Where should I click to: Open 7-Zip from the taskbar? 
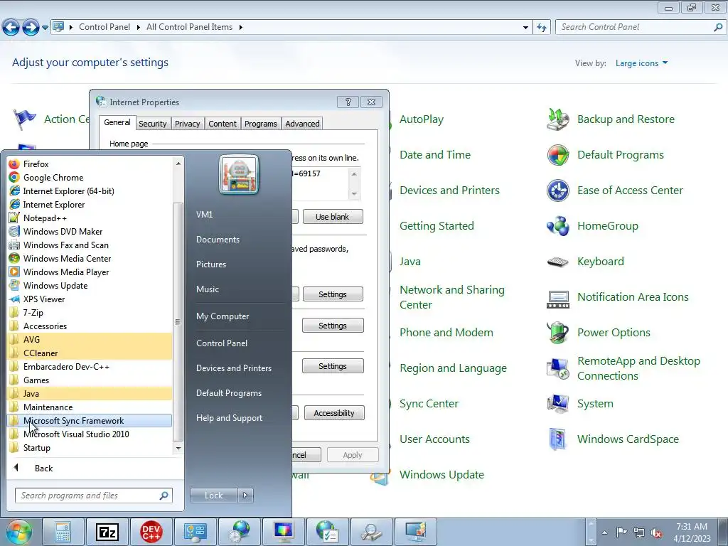(x=107, y=532)
